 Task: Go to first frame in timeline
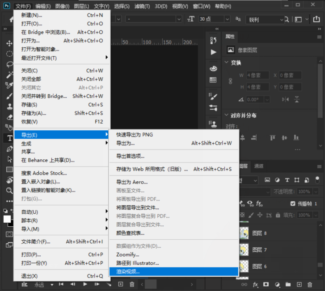coord(61,284)
